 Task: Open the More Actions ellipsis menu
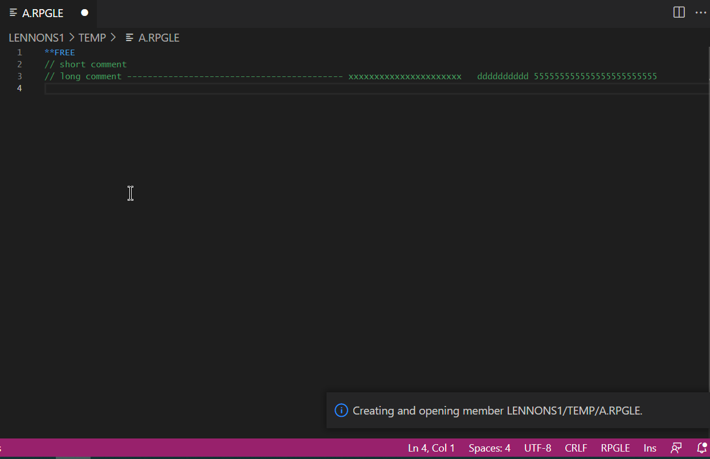700,12
